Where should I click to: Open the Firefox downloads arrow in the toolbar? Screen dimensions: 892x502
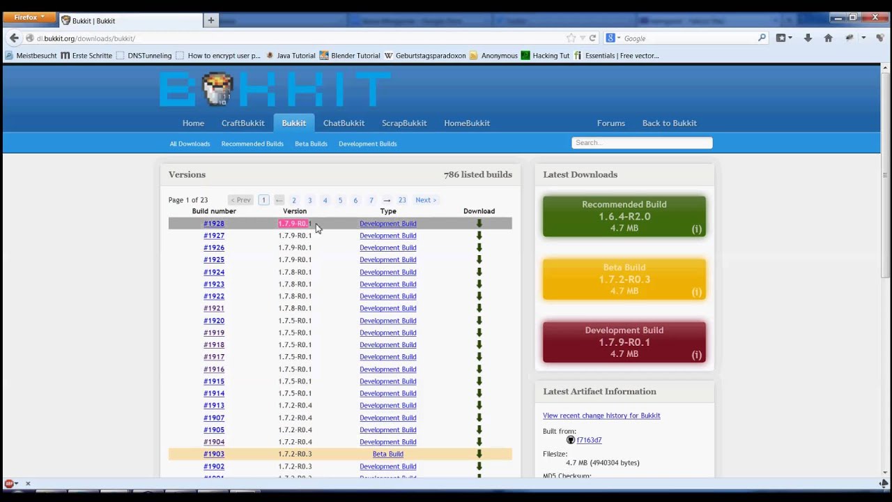coord(808,38)
